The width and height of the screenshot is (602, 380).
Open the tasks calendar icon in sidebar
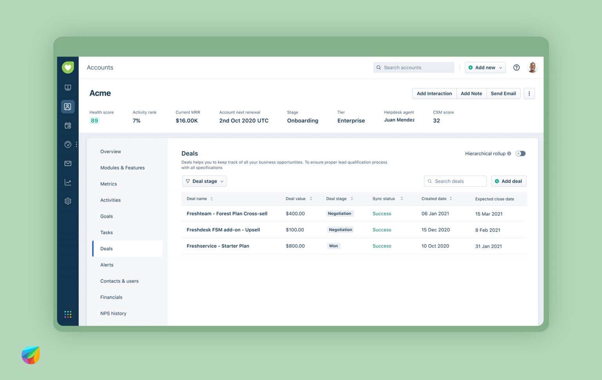(67, 125)
